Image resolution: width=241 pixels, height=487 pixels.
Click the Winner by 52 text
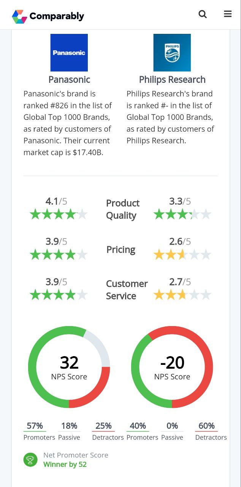(x=65, y=465)
